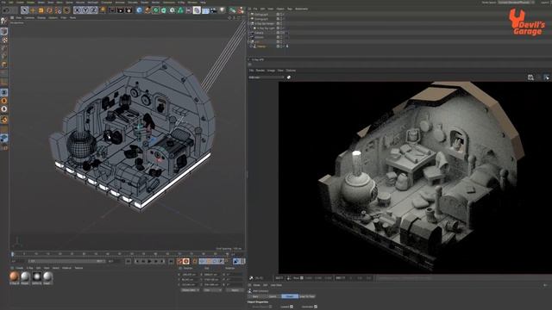Open Object Manager Bookmarks menu
Screen dimensions: 552x310
301,9
